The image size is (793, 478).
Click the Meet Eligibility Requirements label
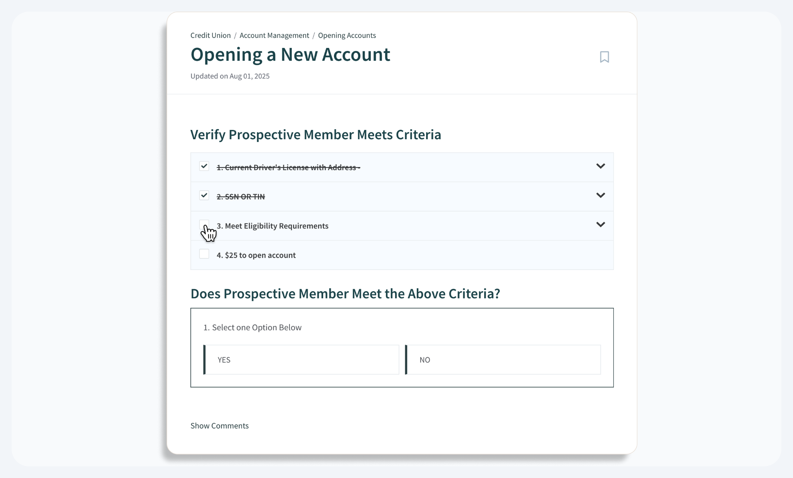point(272,226)
